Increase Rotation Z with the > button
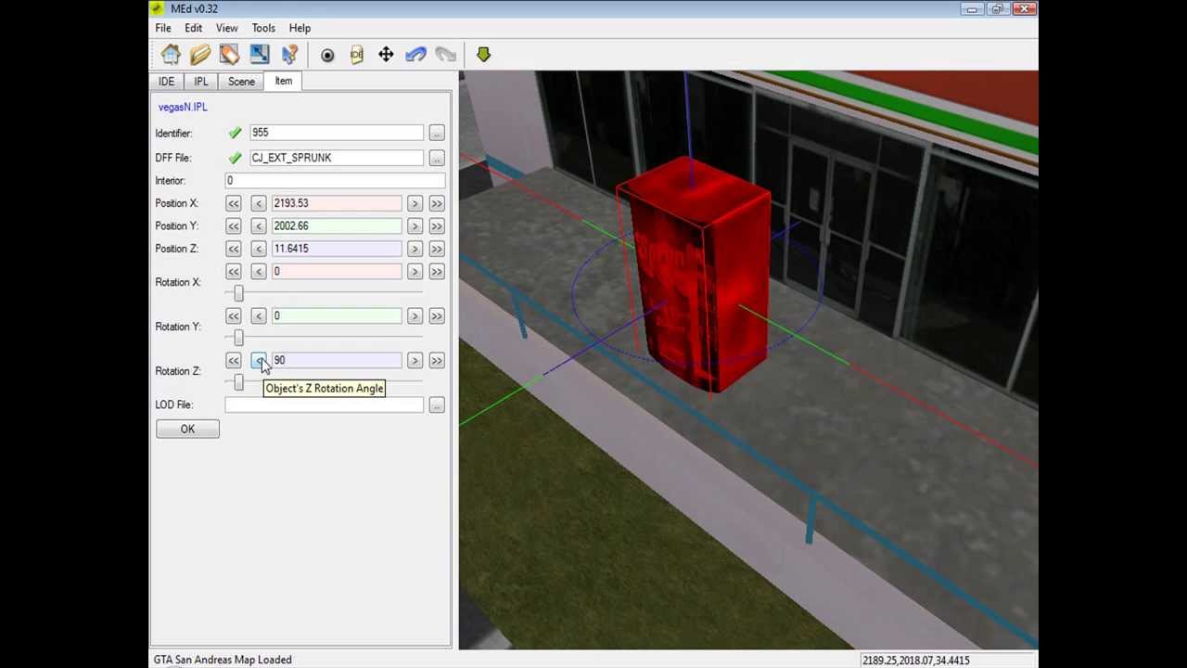The image size is (1187, 668). pos(414,360)
